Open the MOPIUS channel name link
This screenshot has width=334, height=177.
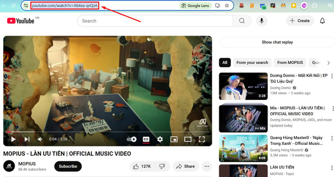[27, 164]
